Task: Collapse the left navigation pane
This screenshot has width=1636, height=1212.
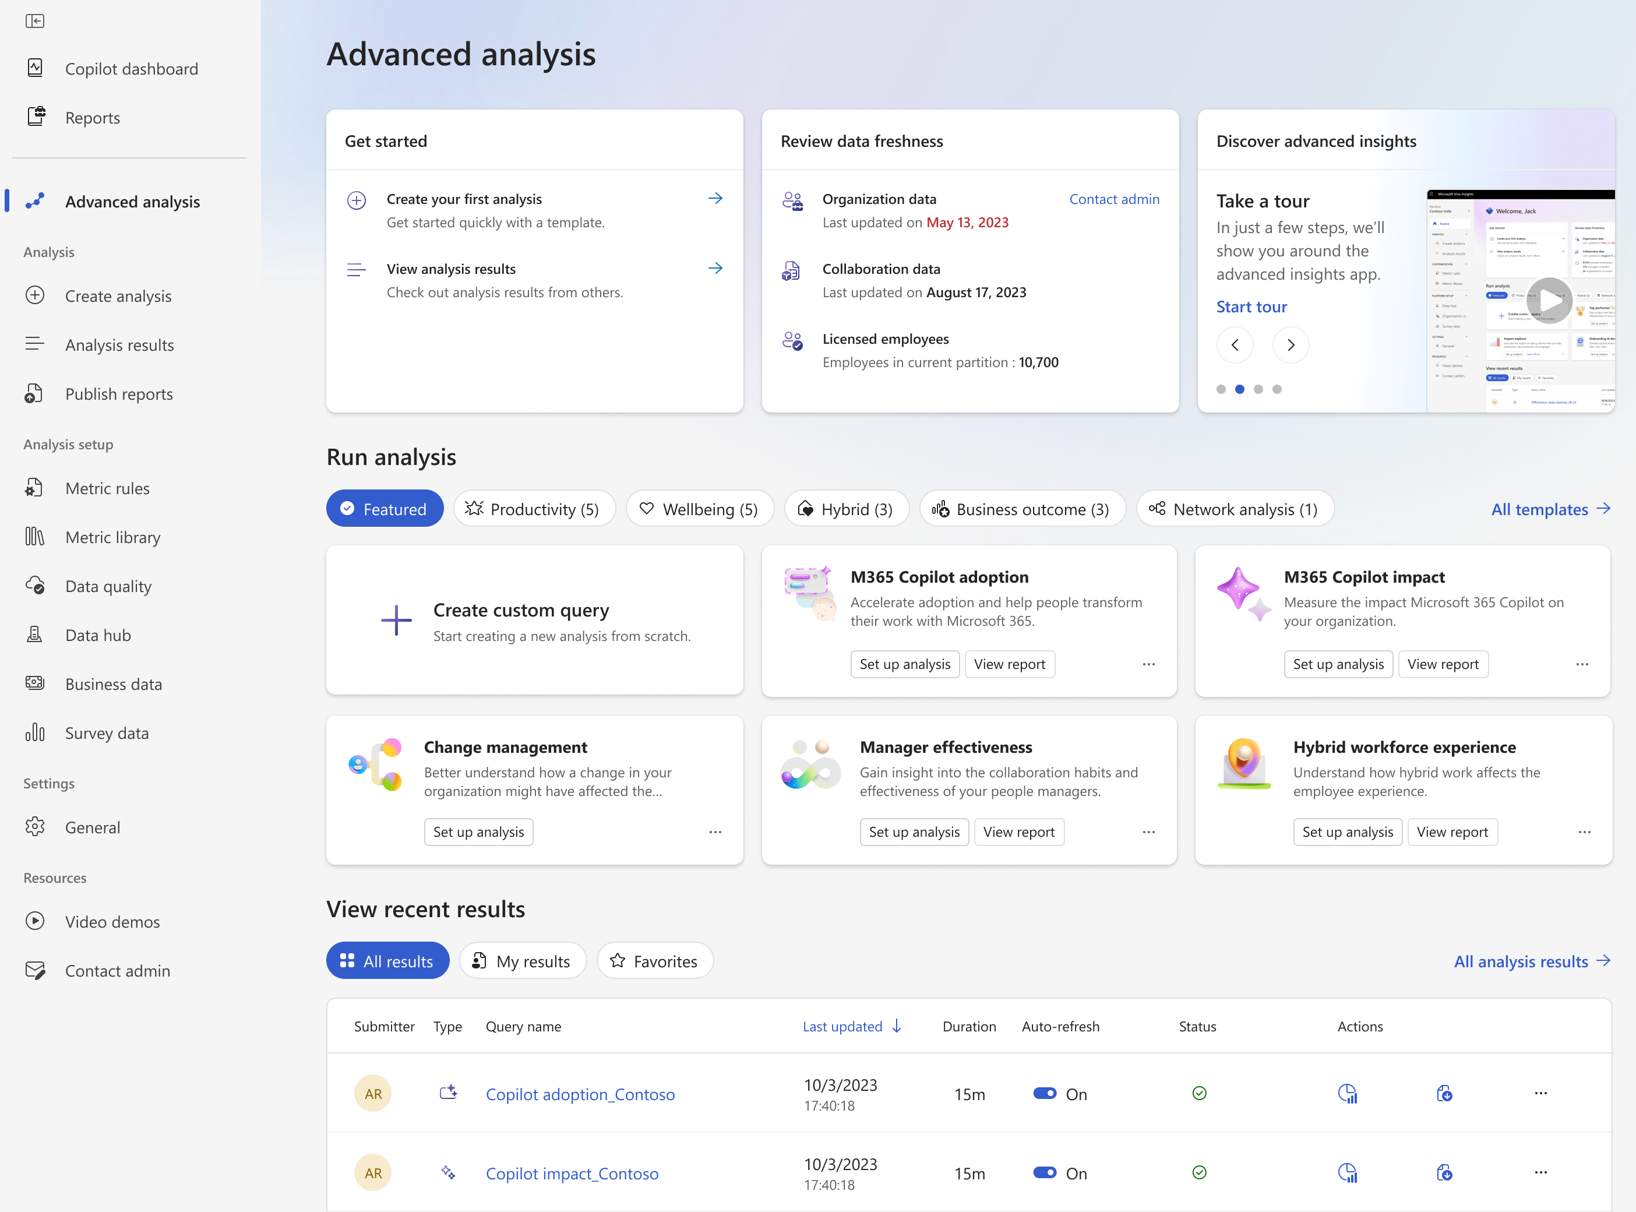Action: 34,22
